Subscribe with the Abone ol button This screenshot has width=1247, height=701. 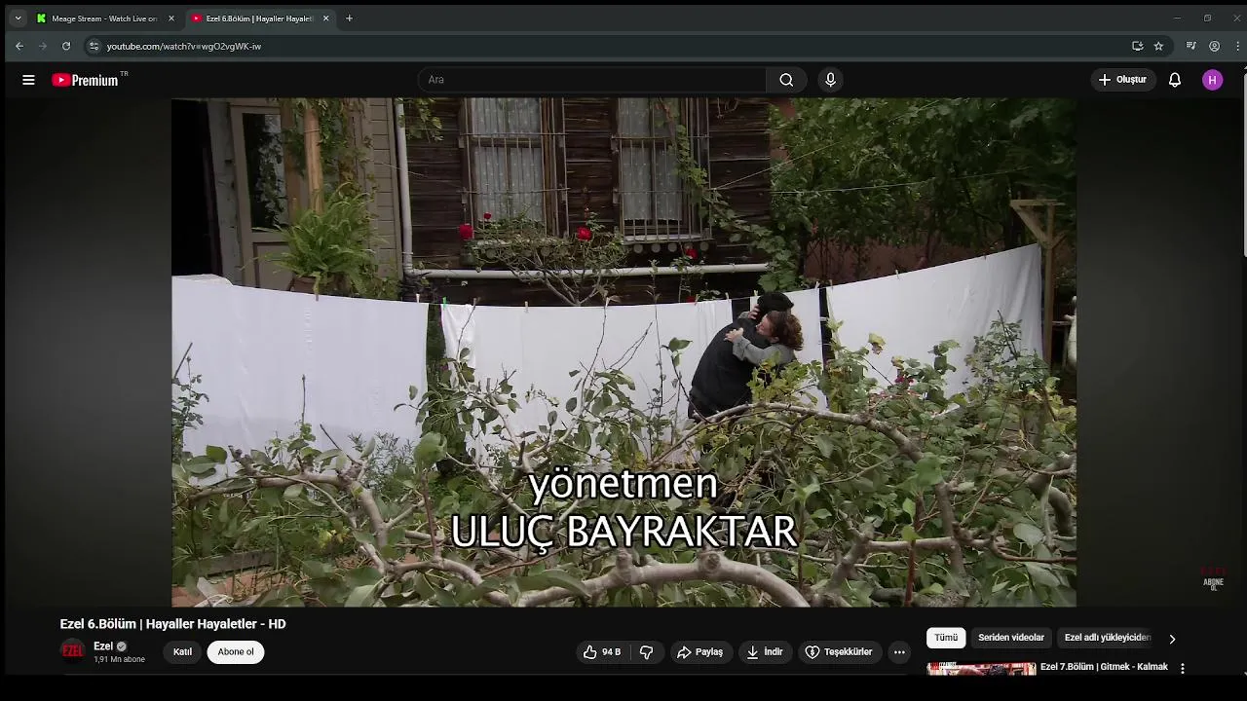coord(236,651)
